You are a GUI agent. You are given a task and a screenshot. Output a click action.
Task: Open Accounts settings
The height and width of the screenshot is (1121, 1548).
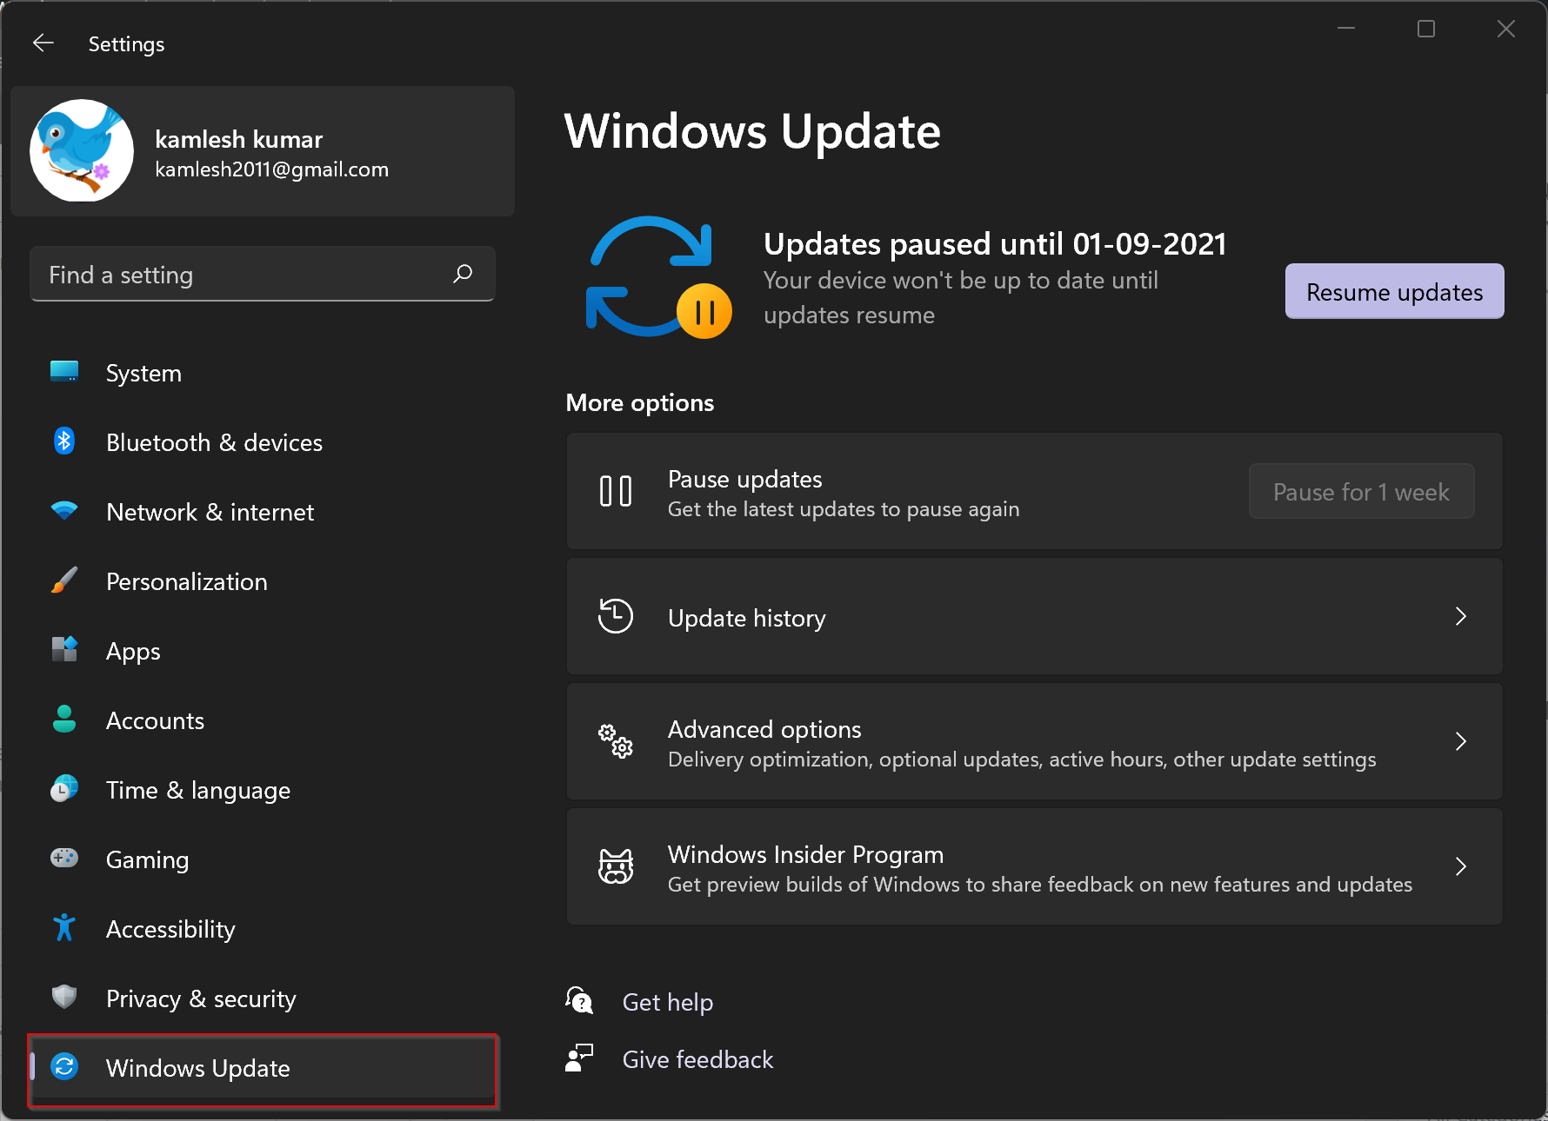(x=262, y=720)
